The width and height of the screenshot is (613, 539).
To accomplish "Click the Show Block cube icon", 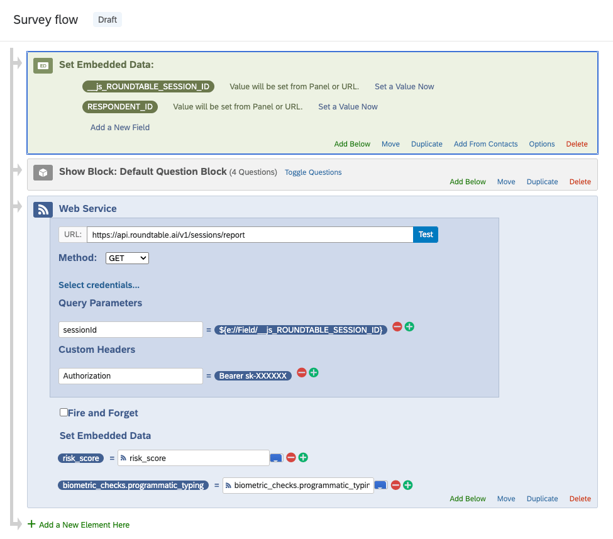I will pyautogui.click(x=43, y=172).
